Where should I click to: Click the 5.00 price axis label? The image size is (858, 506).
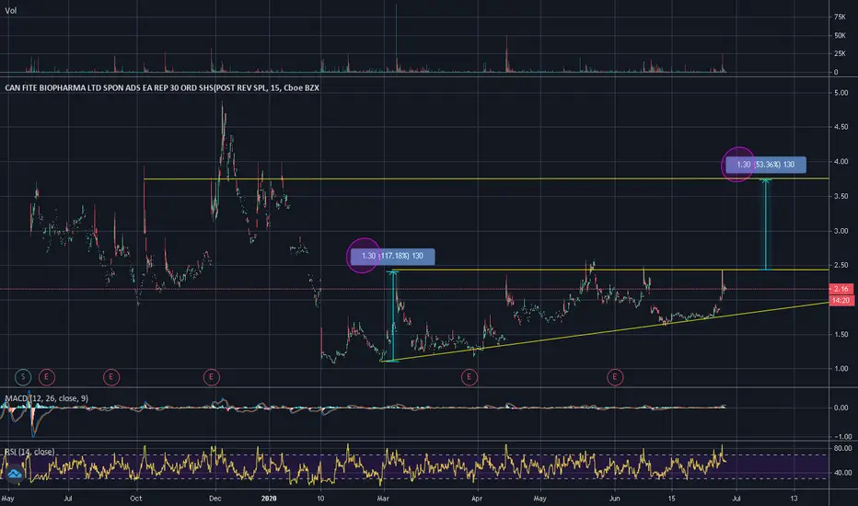pos(841,93)
